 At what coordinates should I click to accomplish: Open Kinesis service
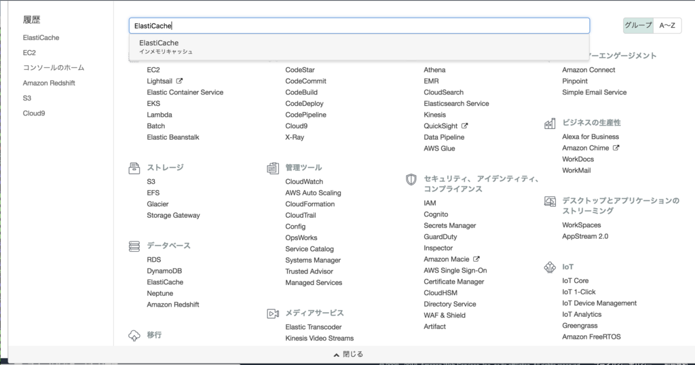pos(435,115)
